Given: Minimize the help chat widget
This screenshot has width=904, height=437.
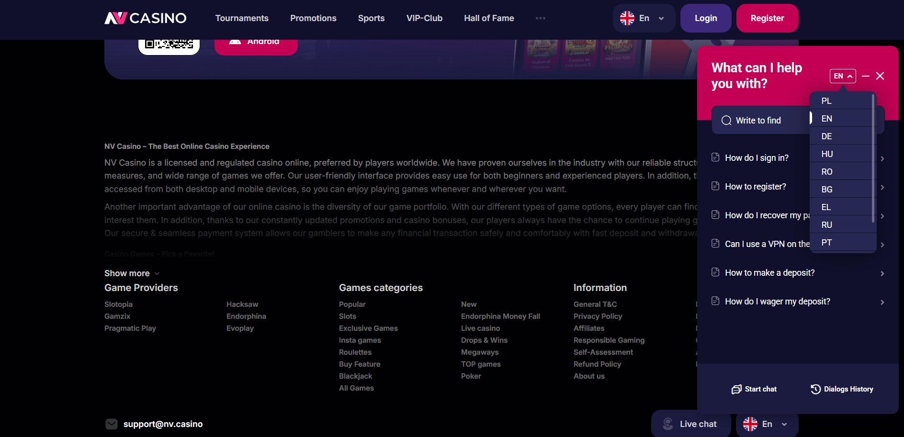Looking at the screenshot, I should coord(866,76).
